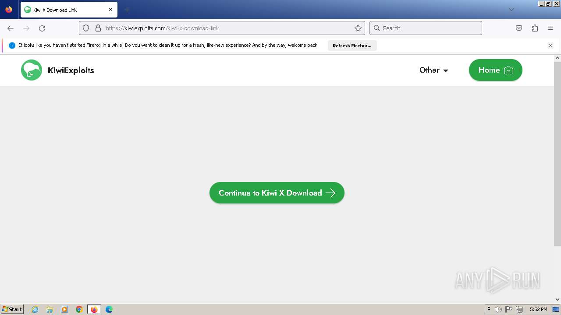The width and height of the screenshot is (561, 315).
Task: Click page scrollbar up arrow
Action: coord(557,58)
